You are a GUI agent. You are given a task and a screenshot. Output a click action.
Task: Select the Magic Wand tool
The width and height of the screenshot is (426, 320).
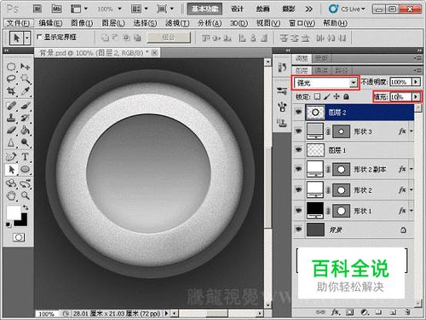[x=26, y=78]
